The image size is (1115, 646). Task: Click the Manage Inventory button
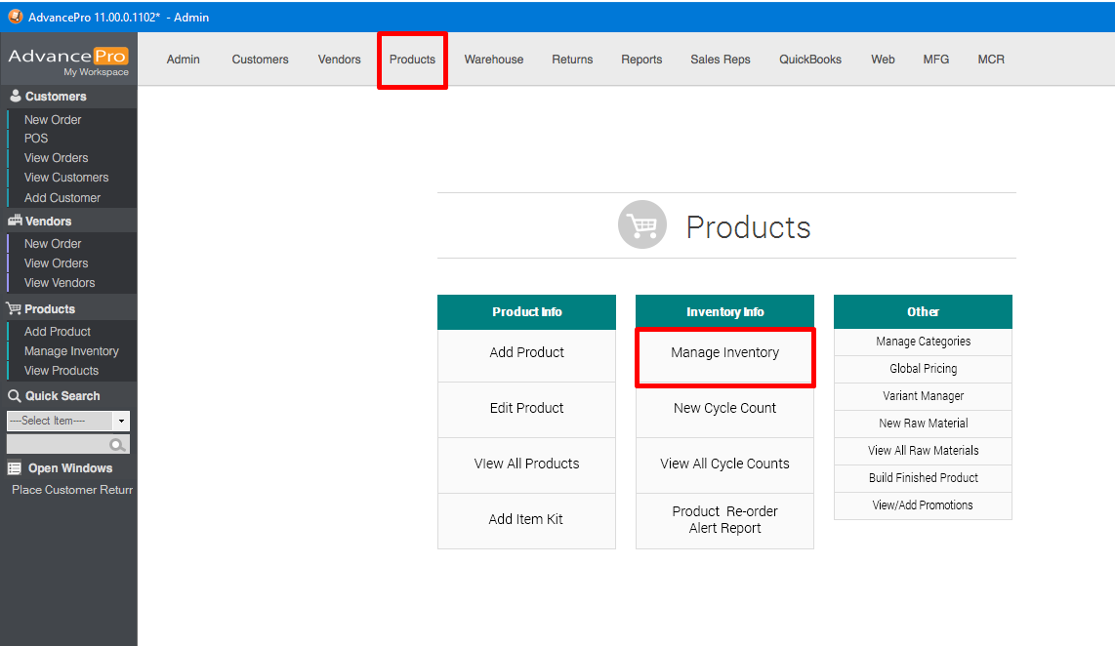[x=724, y=353]
